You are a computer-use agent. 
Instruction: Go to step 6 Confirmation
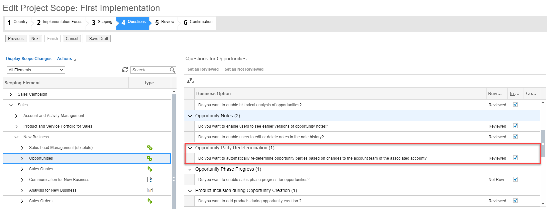coord(198,23)
